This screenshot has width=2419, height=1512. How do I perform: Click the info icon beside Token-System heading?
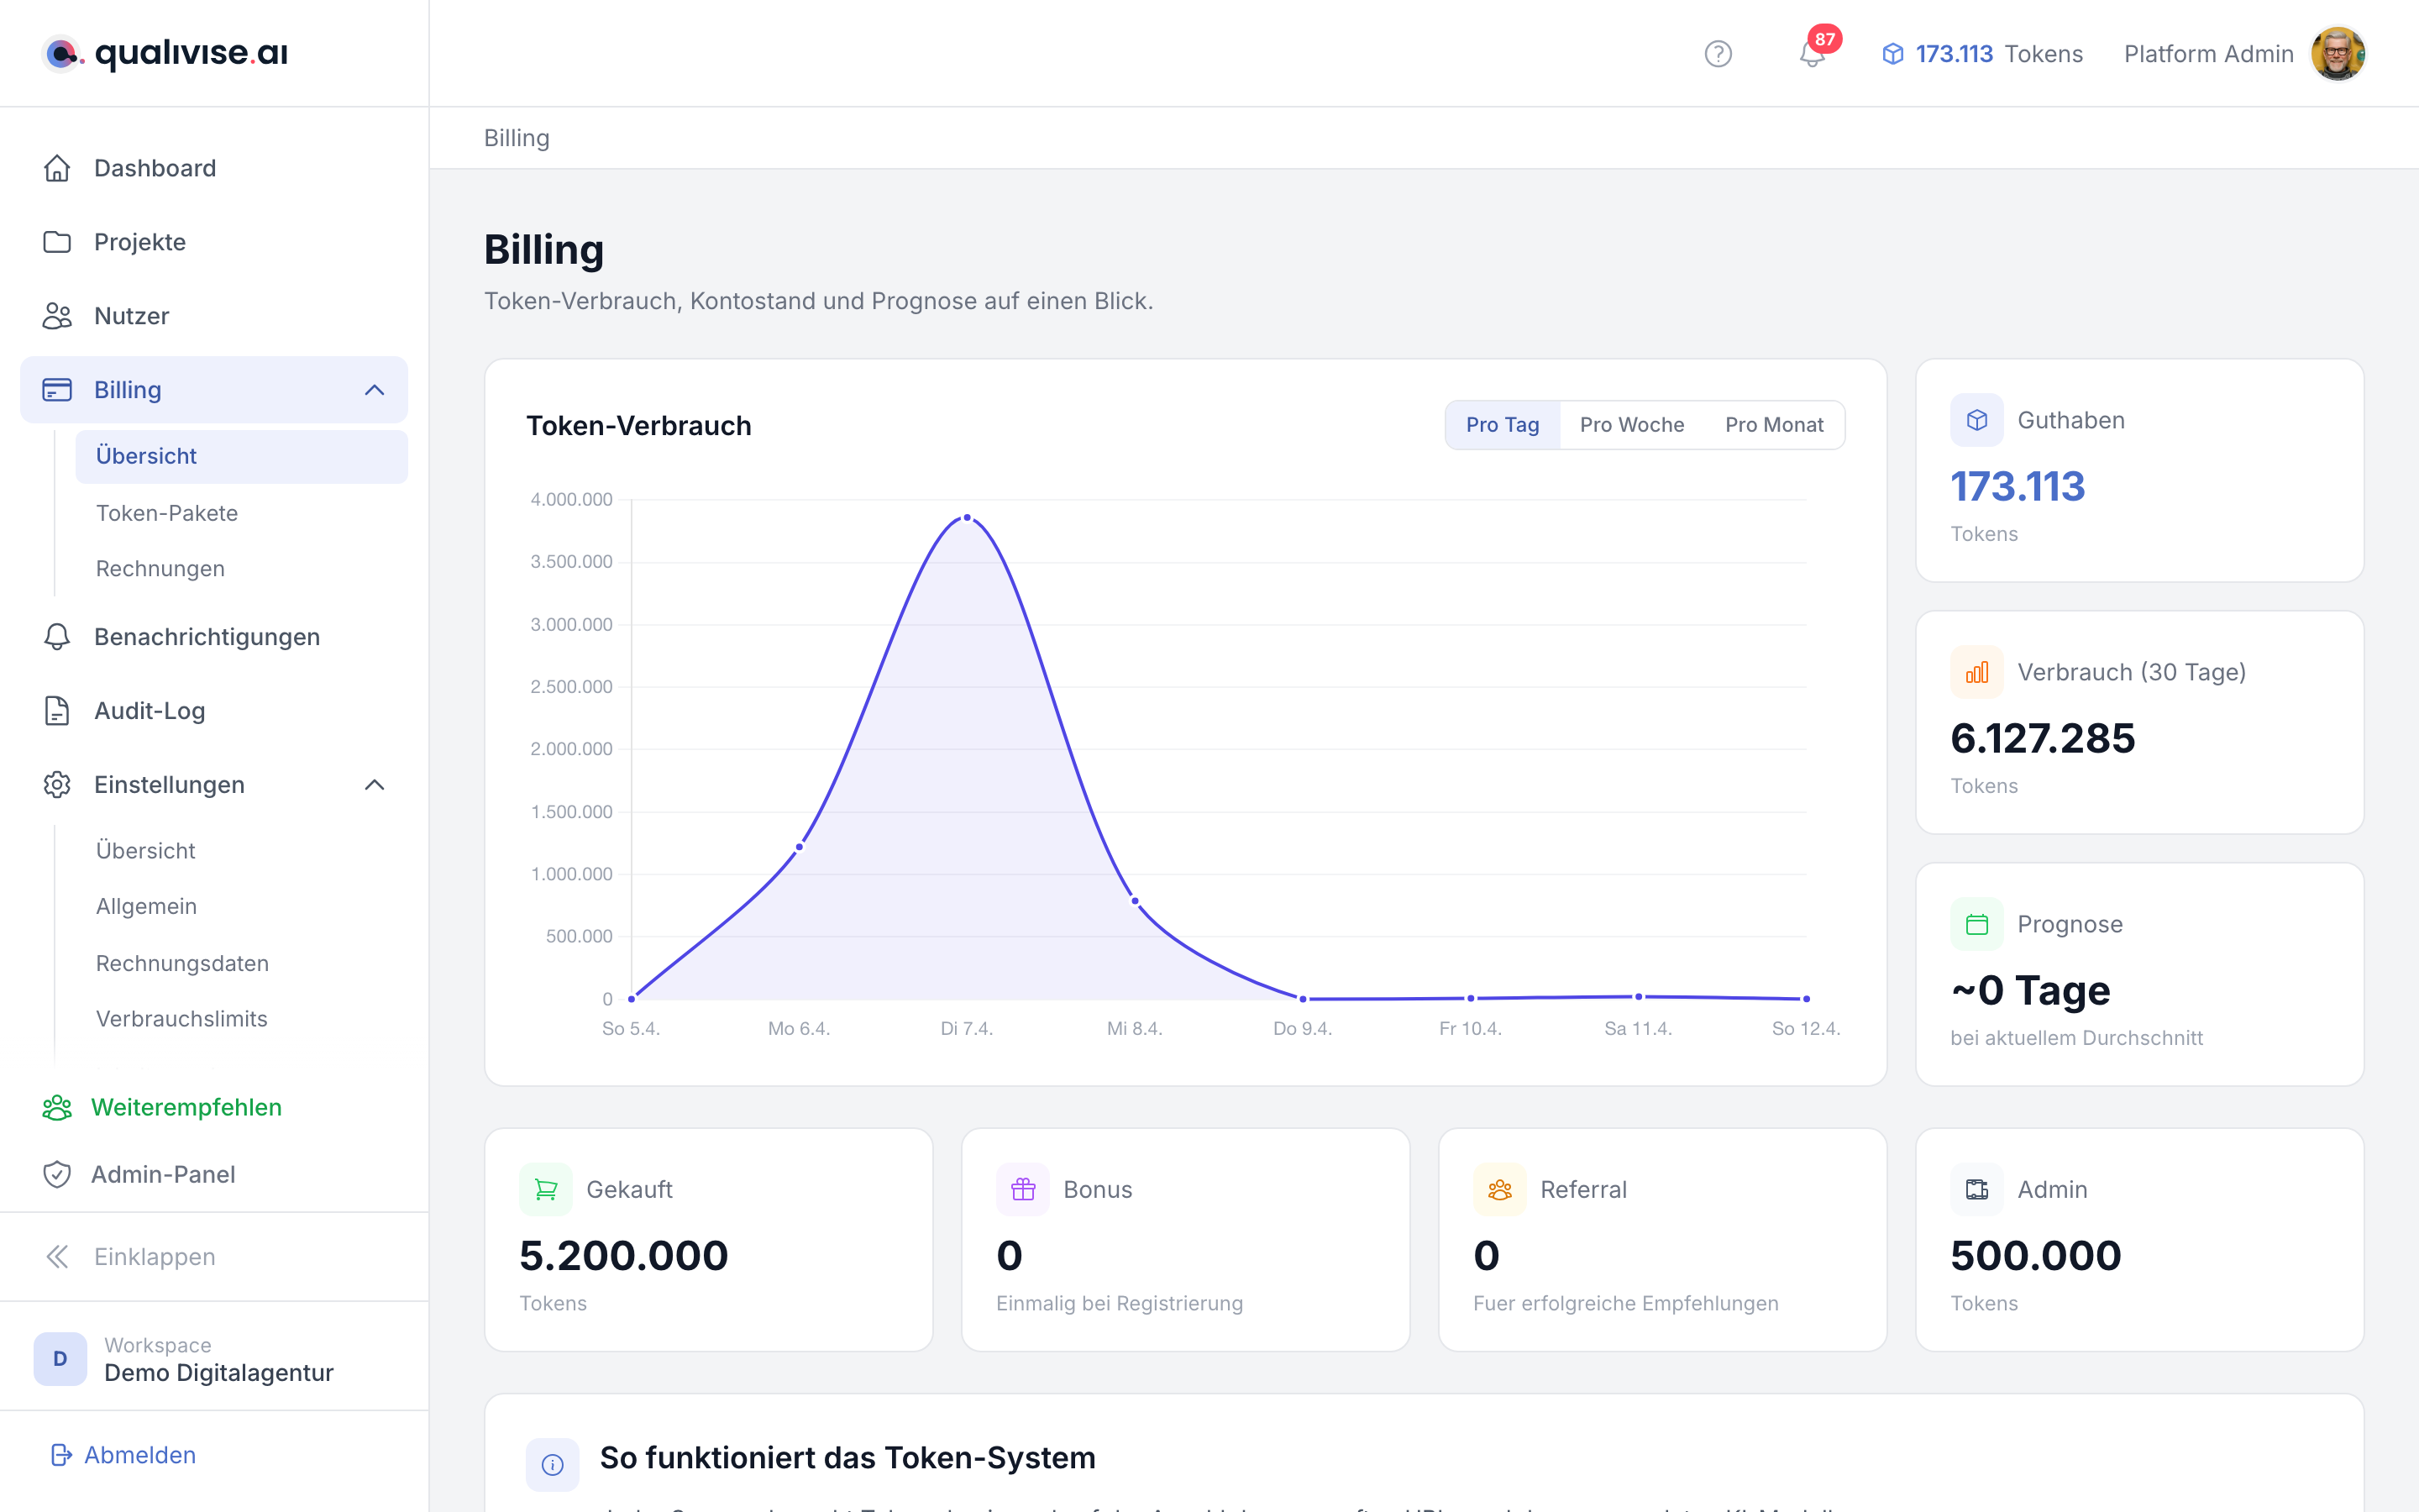553,1465
